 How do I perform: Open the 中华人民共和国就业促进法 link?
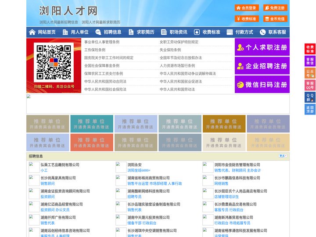[x=181, y=82]
